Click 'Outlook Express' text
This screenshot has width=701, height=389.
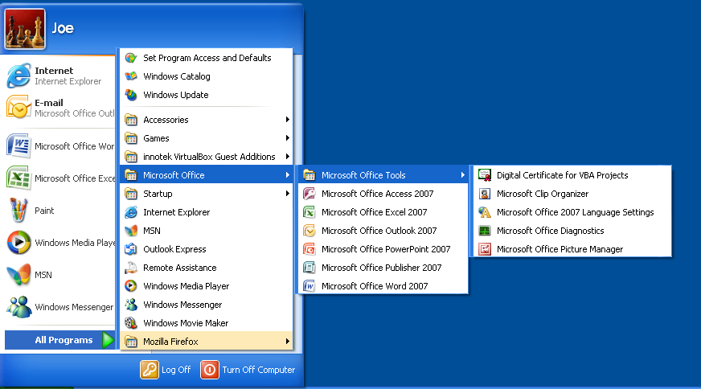coord(174,249)
